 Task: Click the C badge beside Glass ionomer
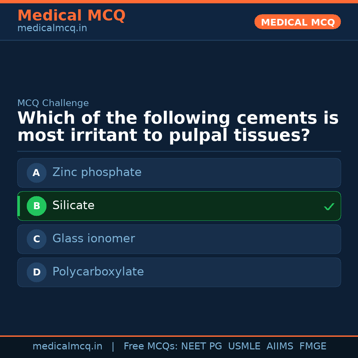pyautogui.click(x=36, y=239)
